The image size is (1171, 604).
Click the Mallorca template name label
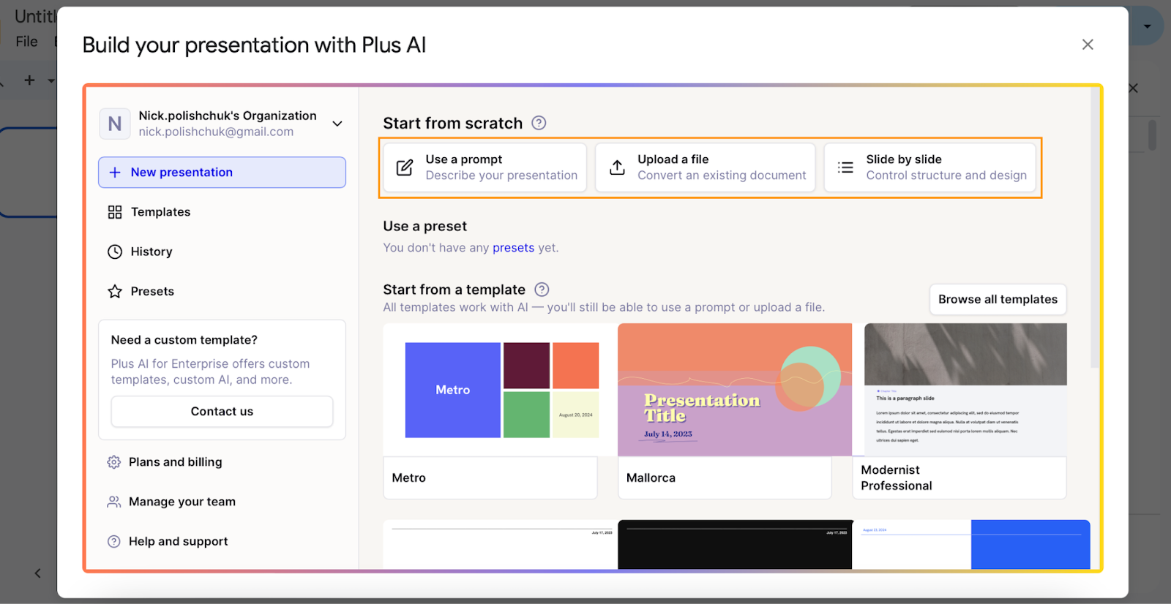tap(651, 477)
